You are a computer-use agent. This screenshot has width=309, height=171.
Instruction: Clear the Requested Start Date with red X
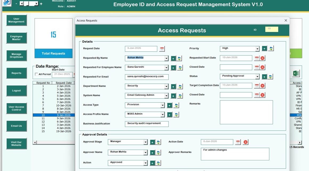(263, 58)
